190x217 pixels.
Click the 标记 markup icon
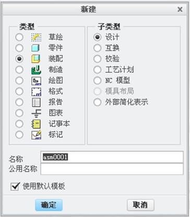coord(37,135)
